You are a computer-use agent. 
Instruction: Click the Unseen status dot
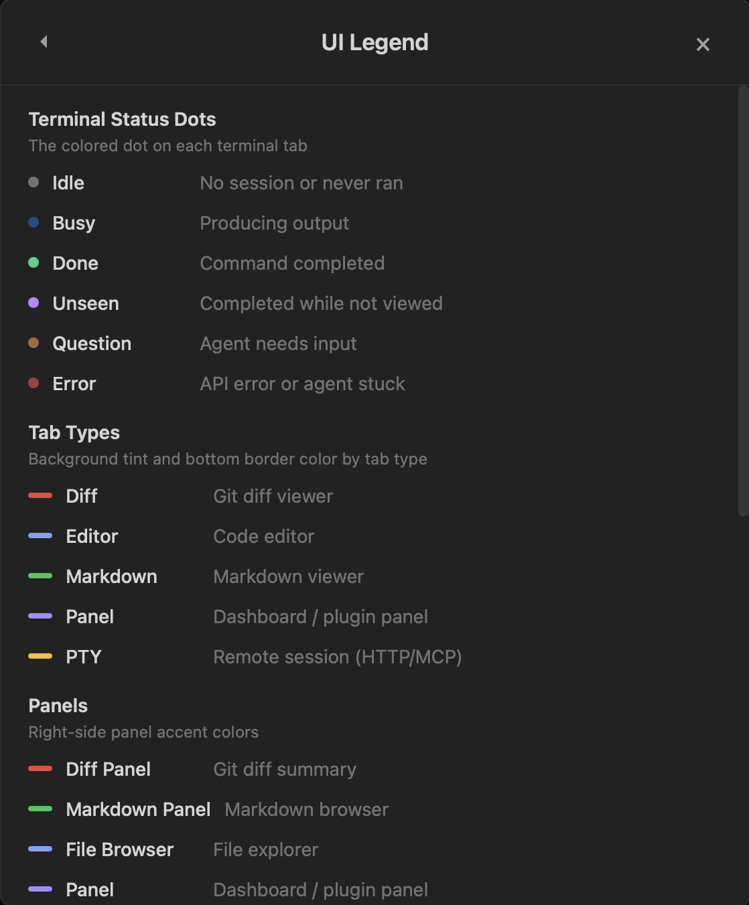[33, 302]
